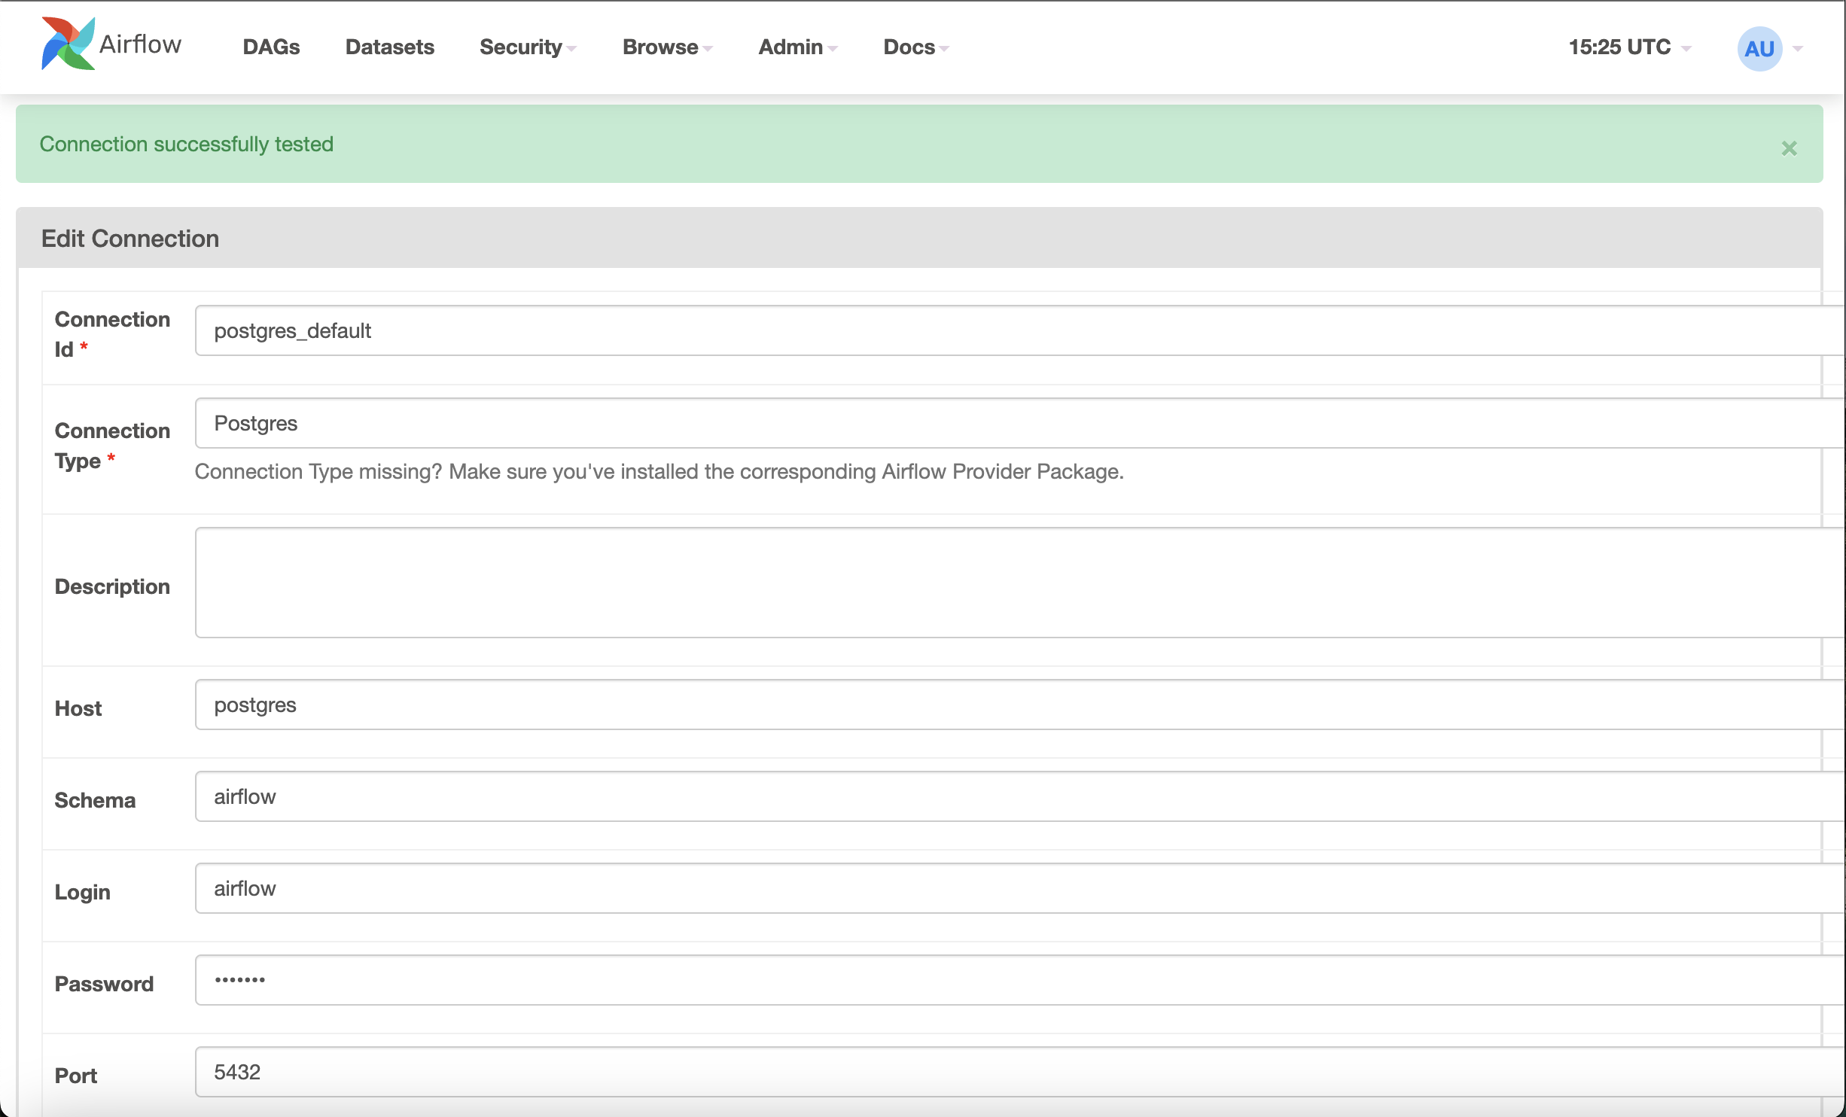Dismiss the success alert with the X
Screen dimensions: 1846x1117
tap(1789, 148)
